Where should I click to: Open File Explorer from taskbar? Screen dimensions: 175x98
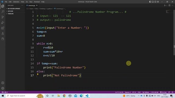pos(59,96)
